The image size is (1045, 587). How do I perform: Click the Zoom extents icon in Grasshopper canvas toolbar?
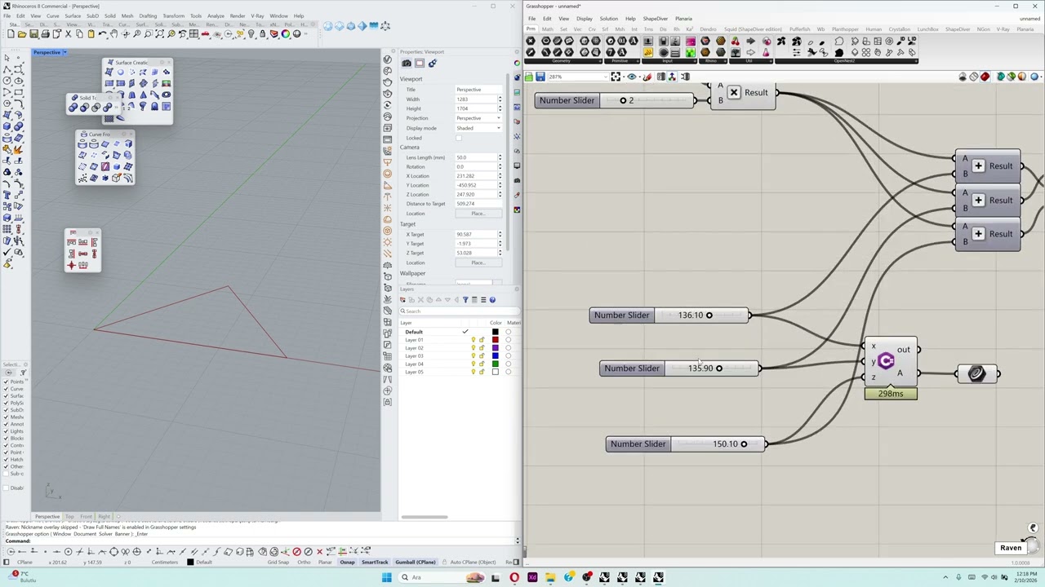pyautogui.click(x=616, y=77)
